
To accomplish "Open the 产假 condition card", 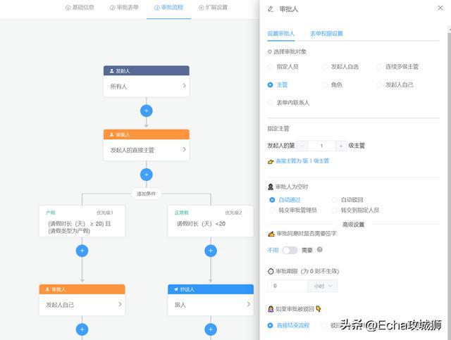I will (x=82, y=221).
